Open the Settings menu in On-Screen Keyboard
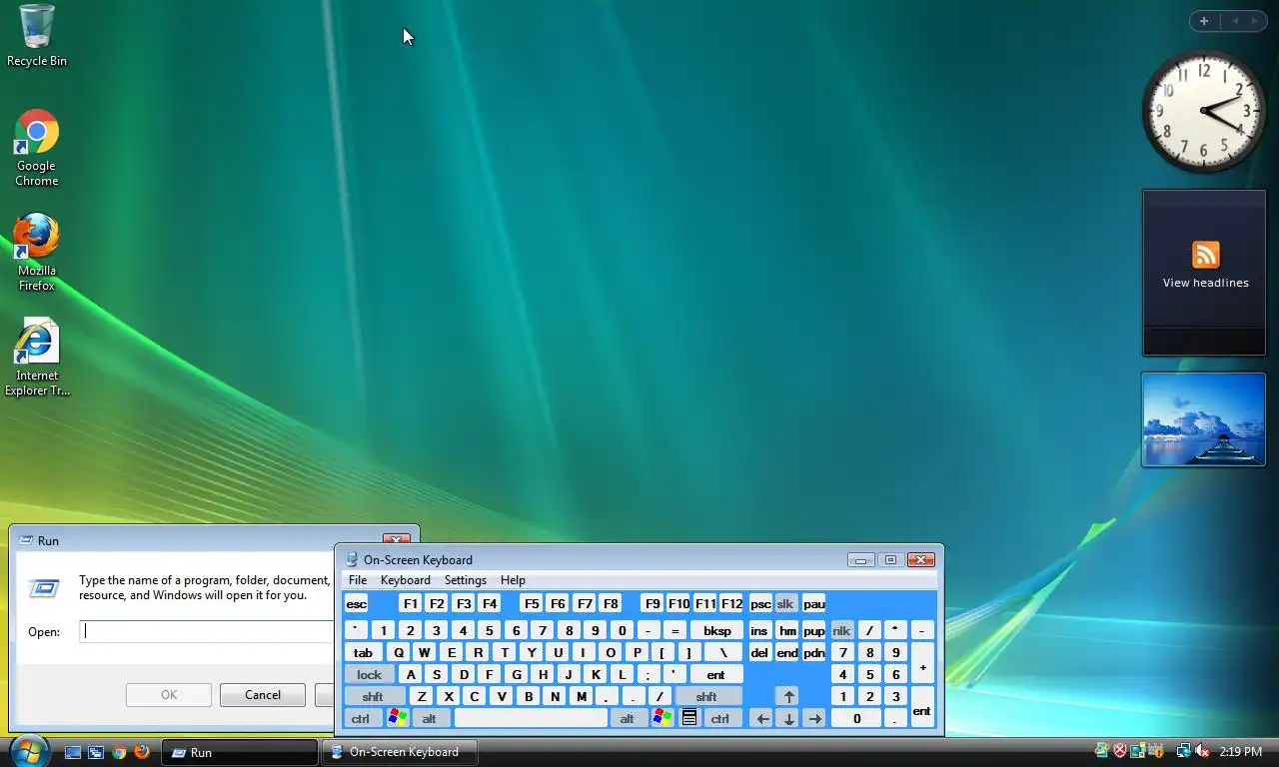Image resolution: width=1279 pixels, height=767 pixels. [x=466, y=580]
